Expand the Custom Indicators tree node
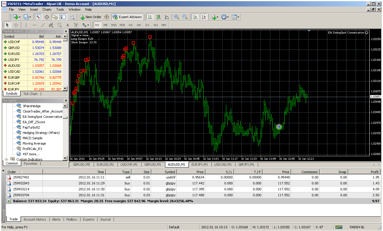Screen dimensions: 383x231 (x=6, y=159)
